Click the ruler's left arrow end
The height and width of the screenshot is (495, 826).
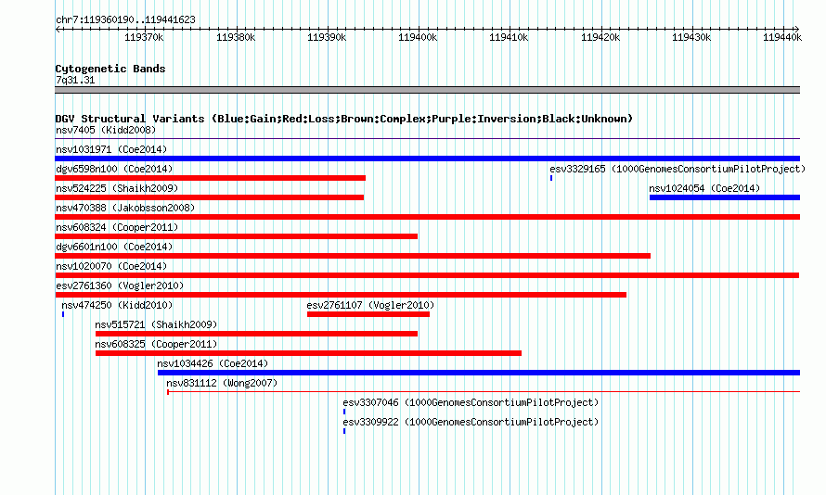pyautogui.click(x=58, y=30)
